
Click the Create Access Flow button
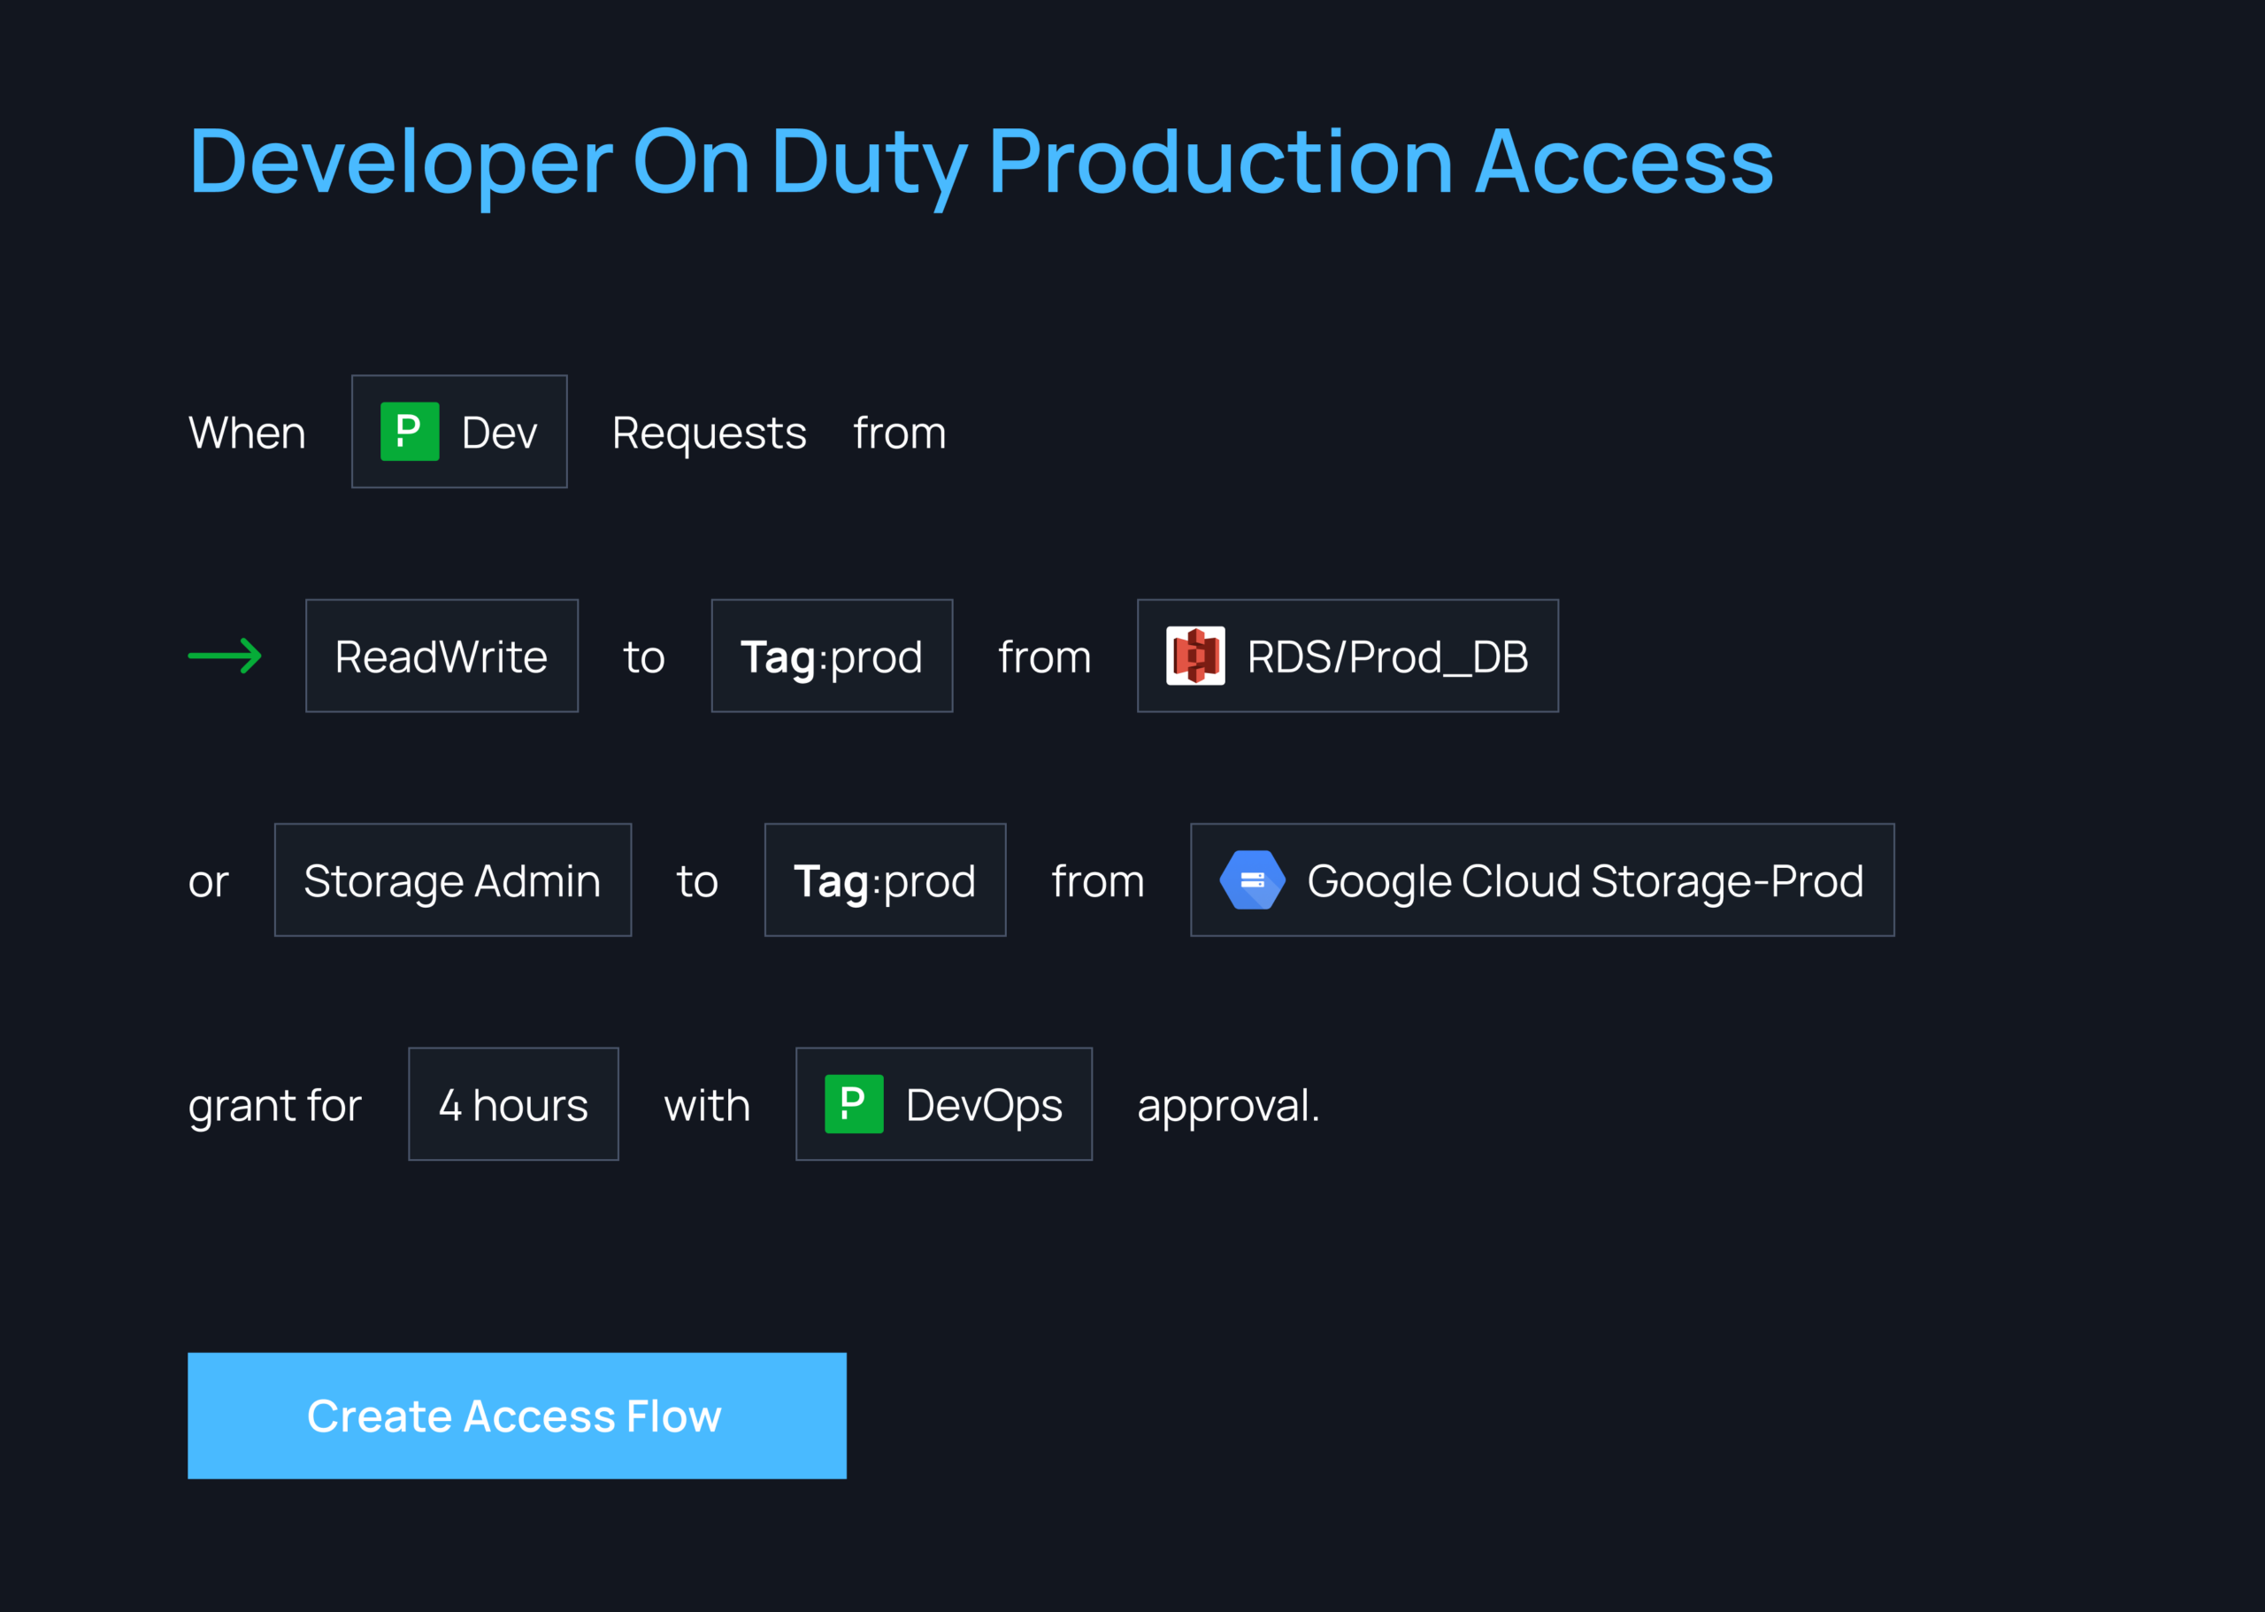pyautogui.click(x=516, y=1416)
